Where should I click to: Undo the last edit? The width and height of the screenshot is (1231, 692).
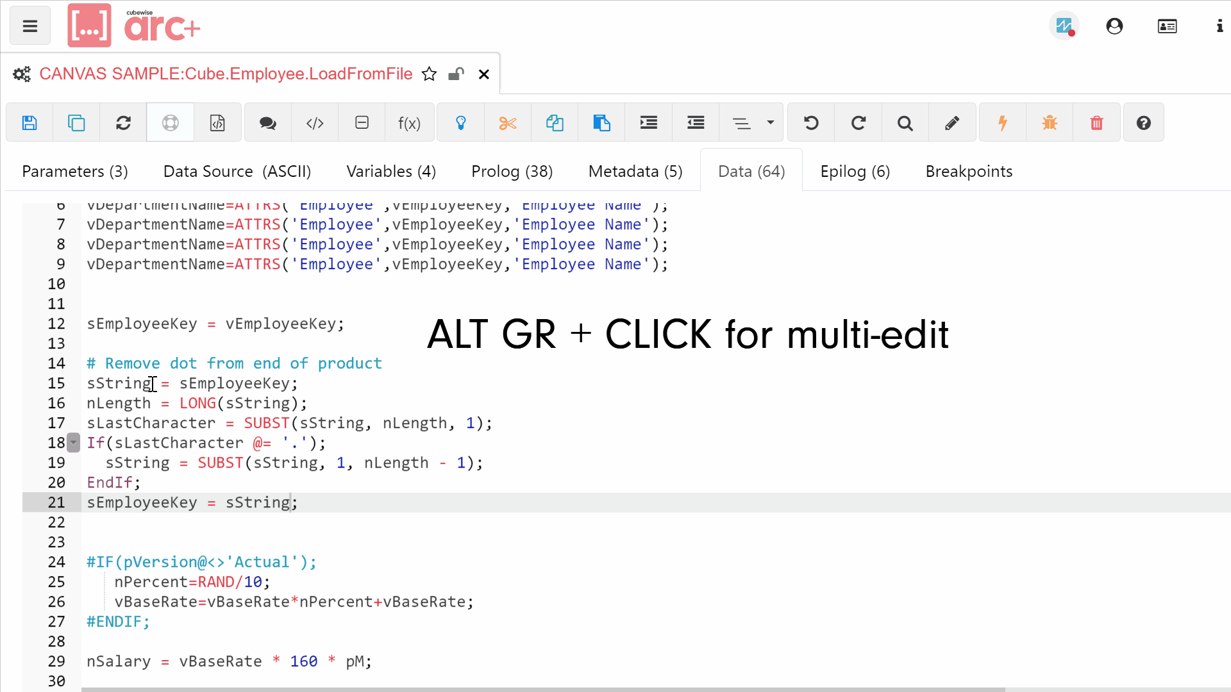810,122
